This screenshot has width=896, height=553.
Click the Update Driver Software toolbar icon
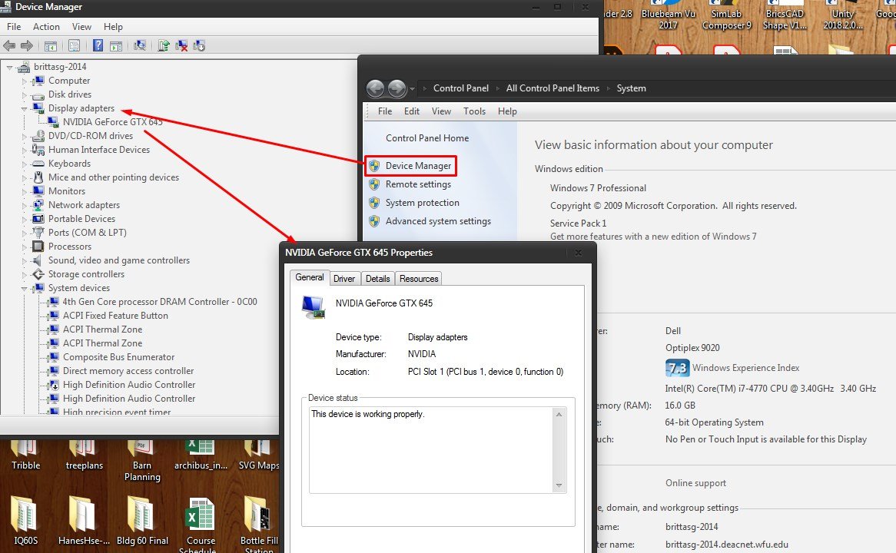tap(164, 46)
